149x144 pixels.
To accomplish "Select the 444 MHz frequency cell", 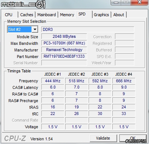I will pyautogui.click(x=53, y=81).
